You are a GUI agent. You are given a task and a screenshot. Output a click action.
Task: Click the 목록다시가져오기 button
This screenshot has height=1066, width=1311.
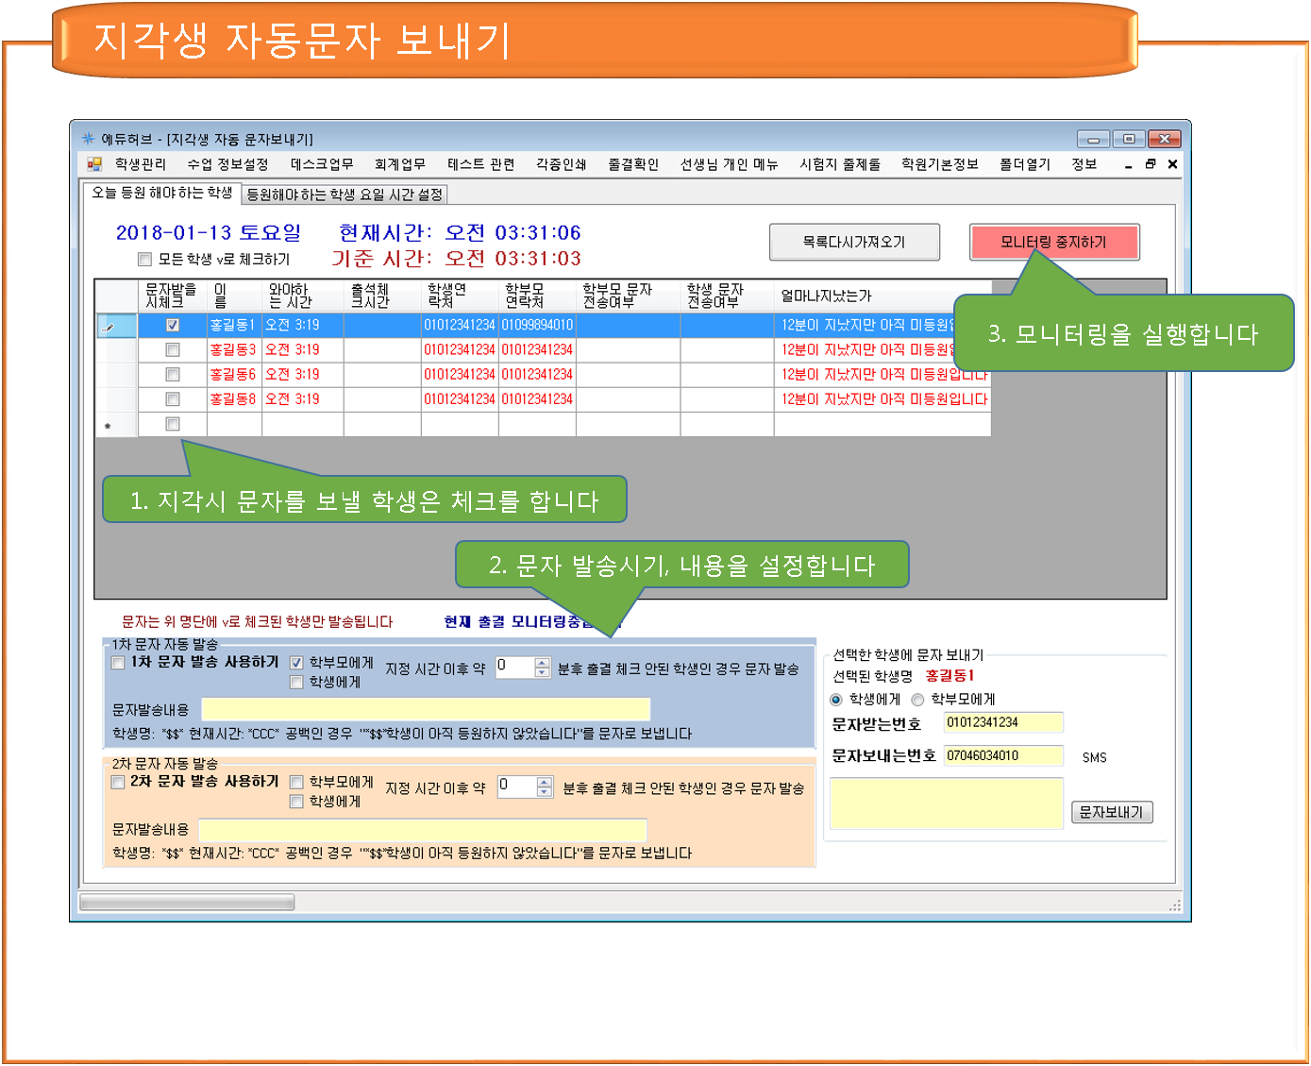[x=854, y=242]
